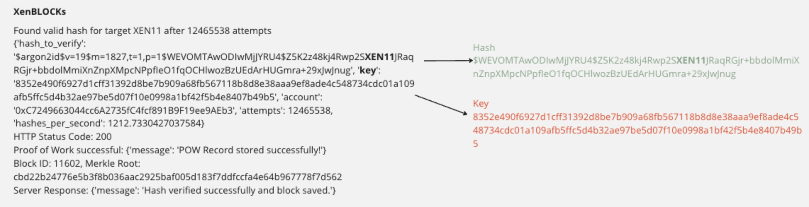Click the lone red '5' ending the key
Viewport: 809px width, 207px height.
(475, 144)
